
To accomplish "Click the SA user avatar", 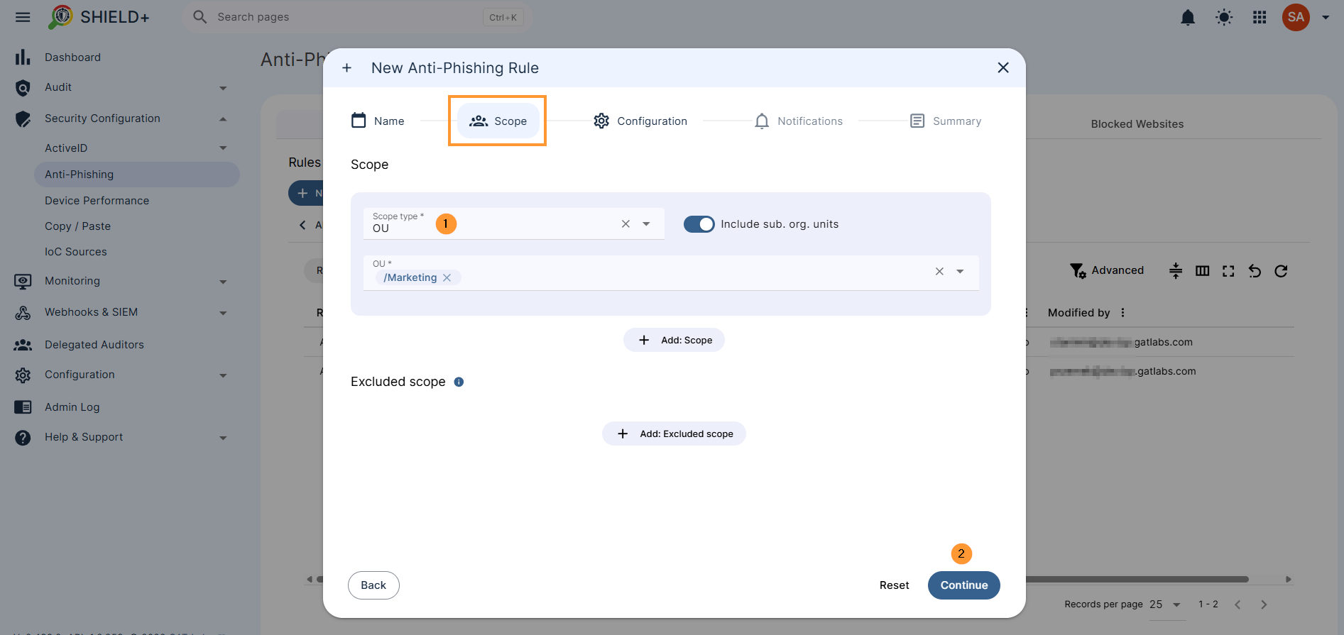I will [1296, 17].
